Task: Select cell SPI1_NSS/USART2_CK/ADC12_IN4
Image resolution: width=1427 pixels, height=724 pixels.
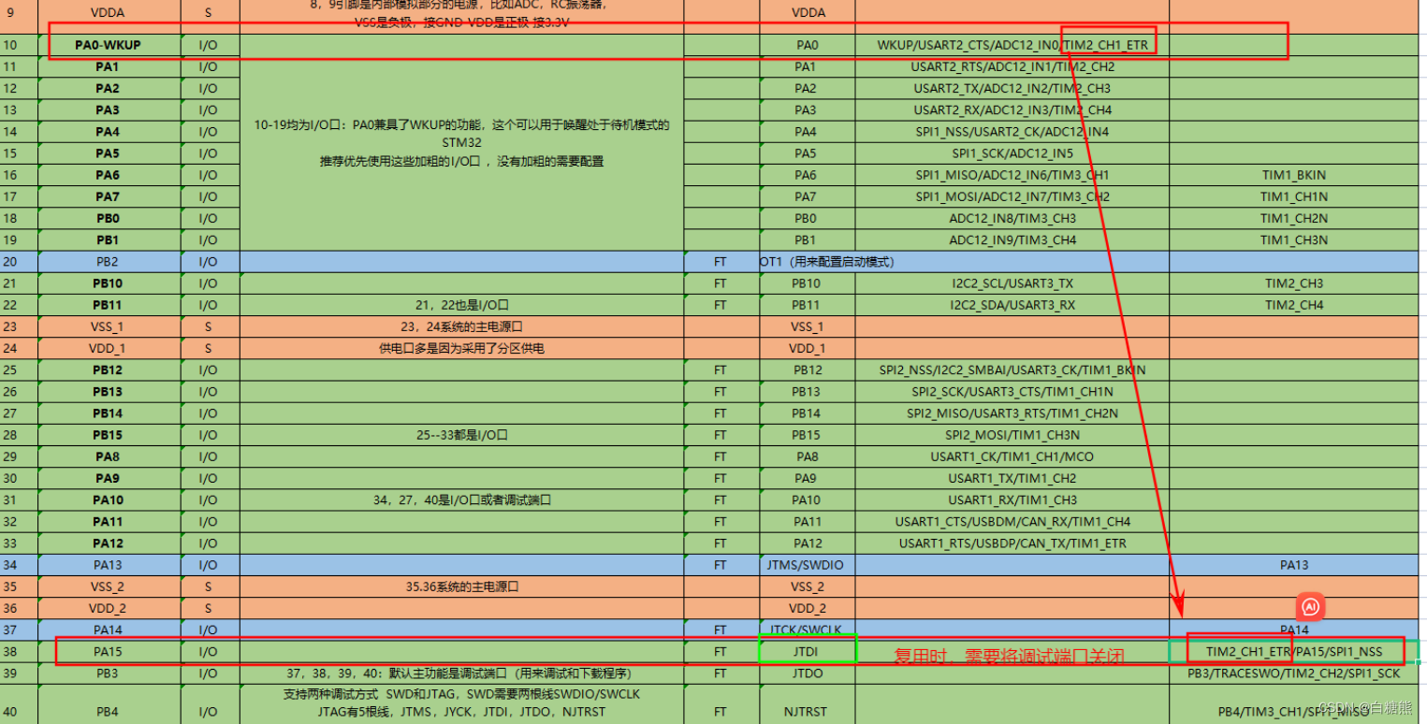Action: [x=1012, y=131]
